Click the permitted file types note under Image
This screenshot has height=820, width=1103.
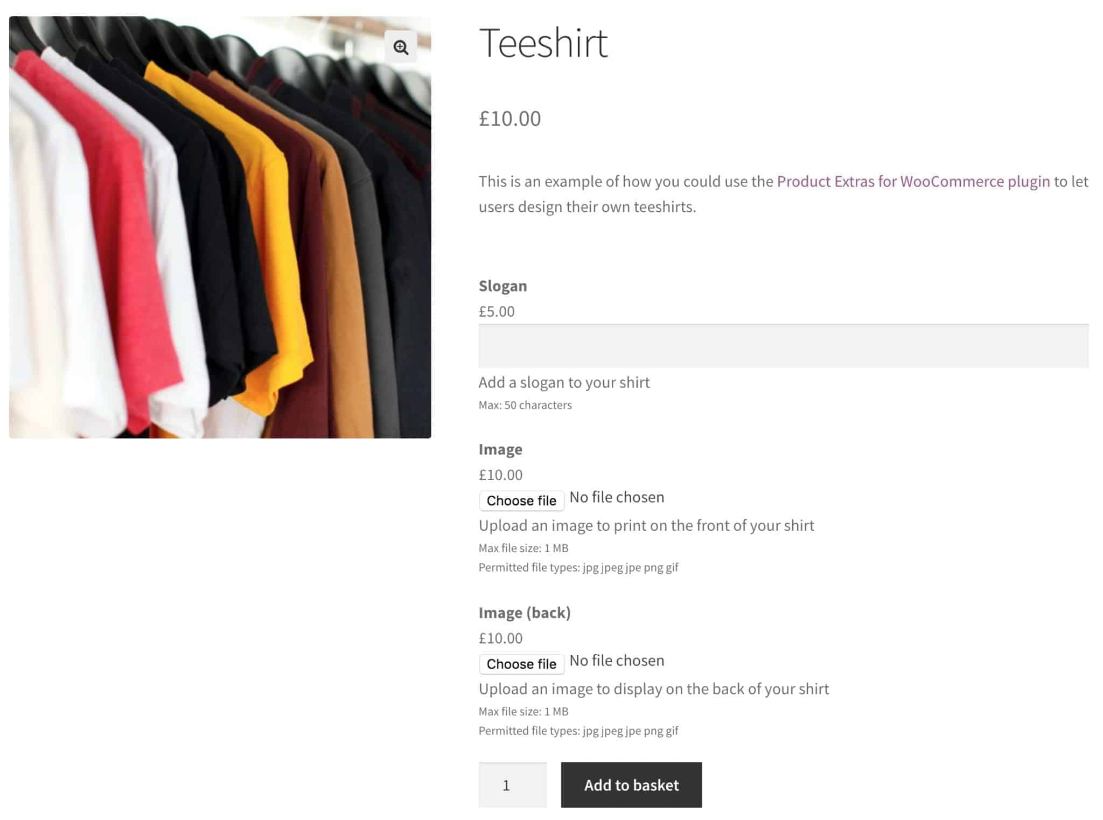(x=578, y=567)
